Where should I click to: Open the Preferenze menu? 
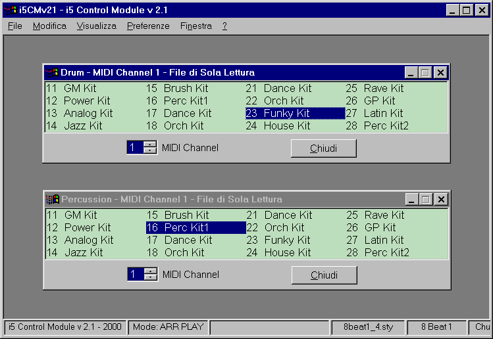pos(148,26)
